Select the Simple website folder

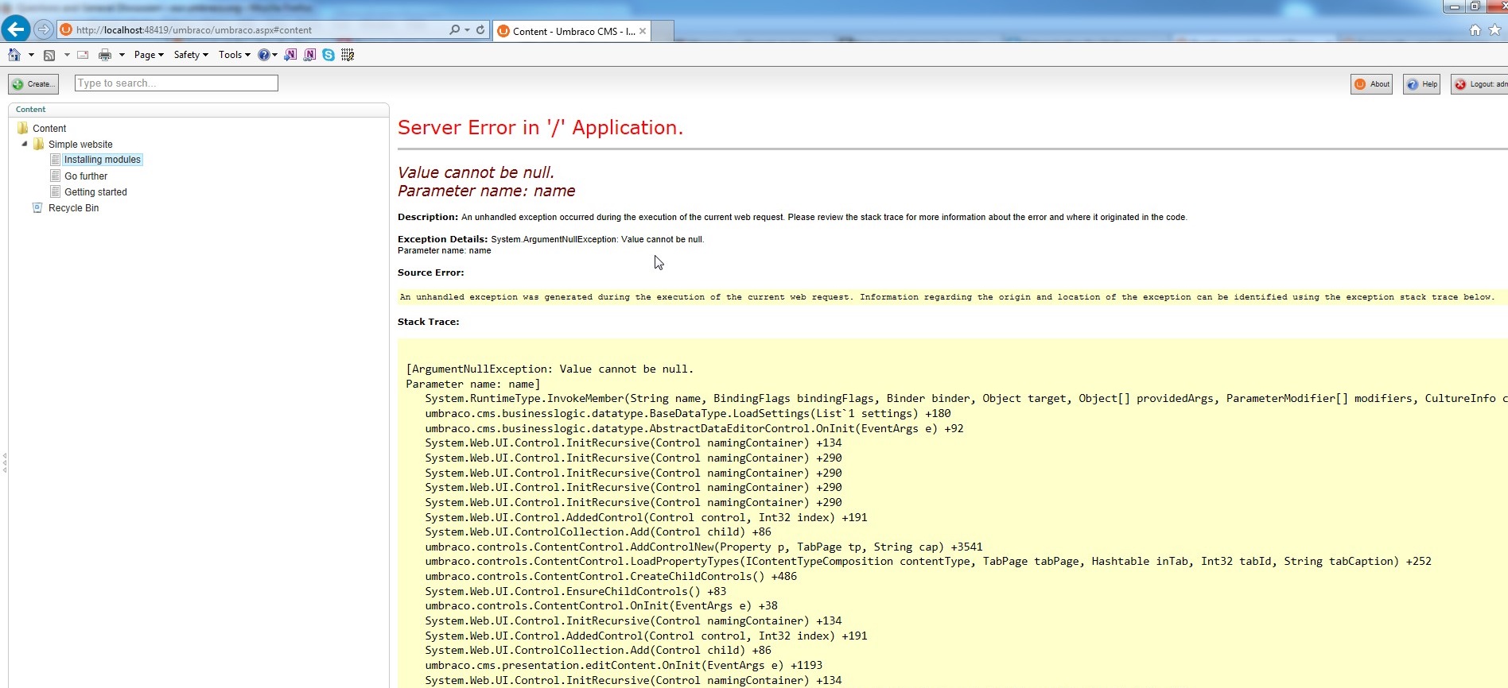coord(80,145)
